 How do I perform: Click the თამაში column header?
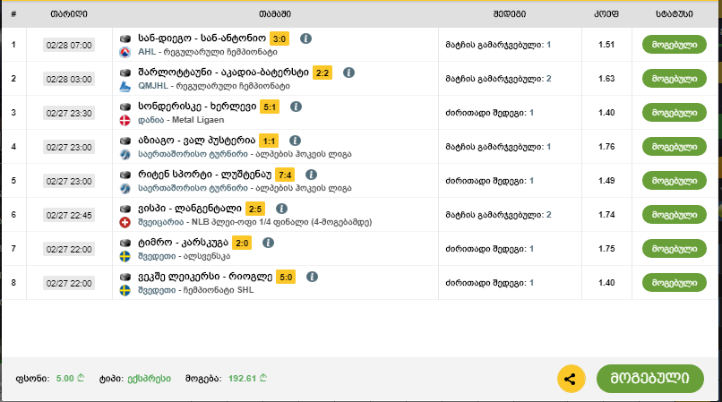point(275,14)
